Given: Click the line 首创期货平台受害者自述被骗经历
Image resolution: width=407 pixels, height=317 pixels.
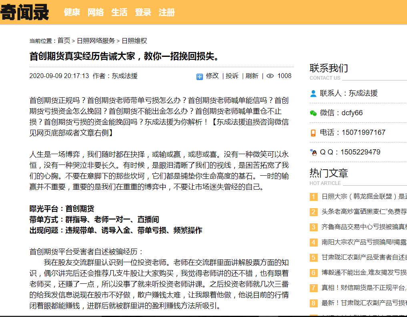Looking at the screenshot, I should pos(86,252).
